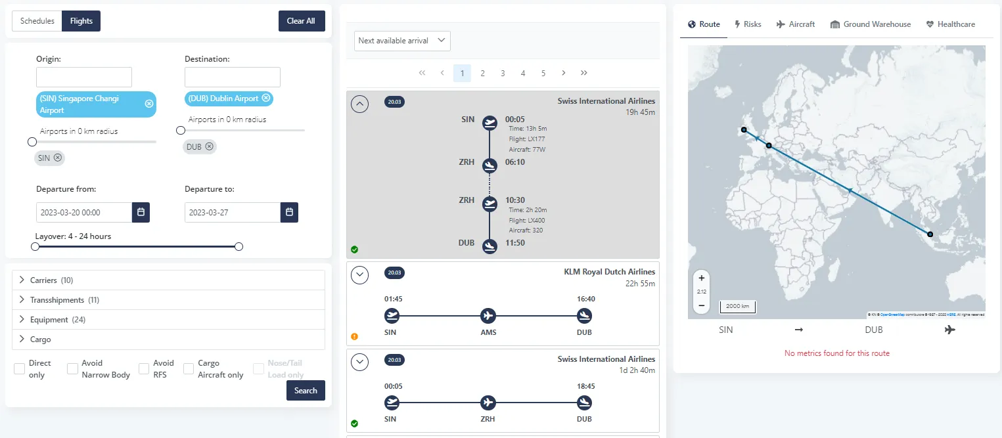Remove the Singapore Changi Airport origin tag
This screenshot has width=1002, height=438.
[x=148, y=104]
